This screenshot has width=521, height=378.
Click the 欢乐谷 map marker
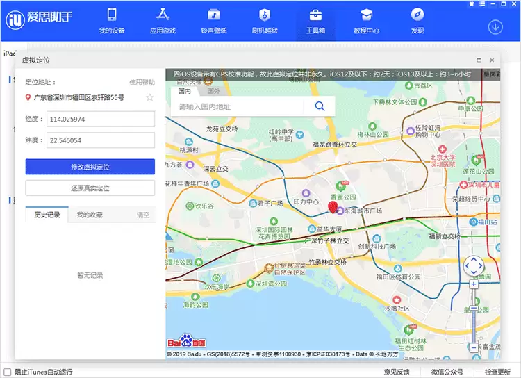pos(190,206)
